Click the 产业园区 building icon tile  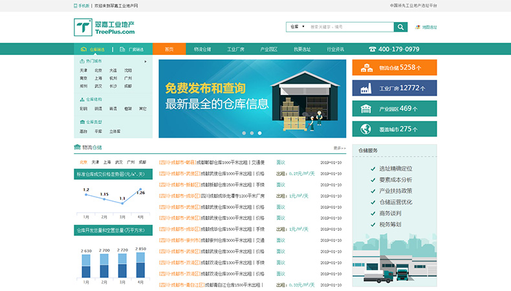tap(366, 109)
